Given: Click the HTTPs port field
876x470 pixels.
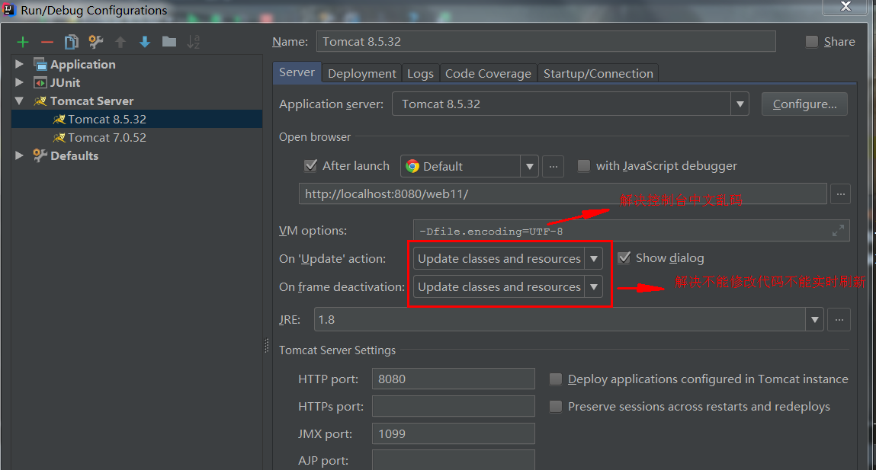Looking at the screenshot, I should 453,406.
